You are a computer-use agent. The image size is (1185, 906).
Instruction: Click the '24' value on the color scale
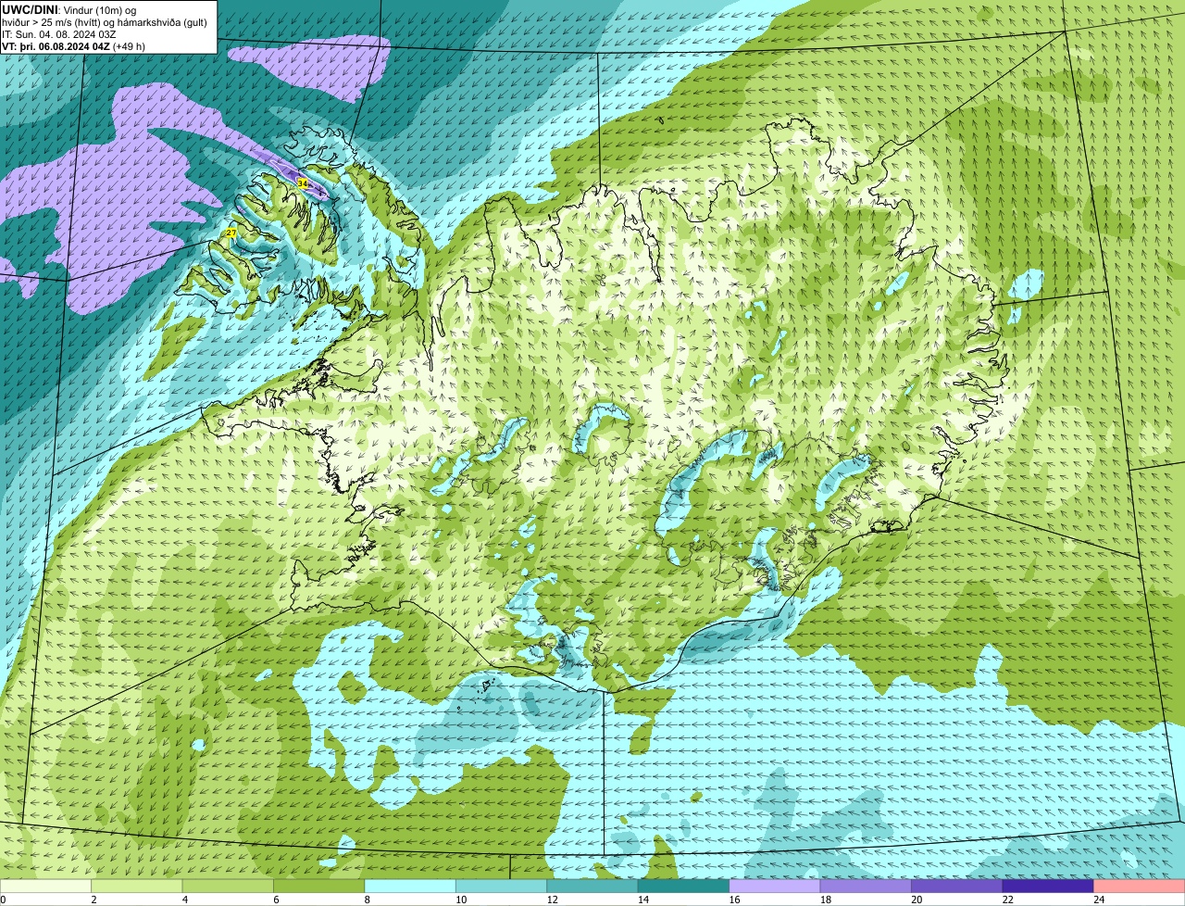pos(1099,900)
